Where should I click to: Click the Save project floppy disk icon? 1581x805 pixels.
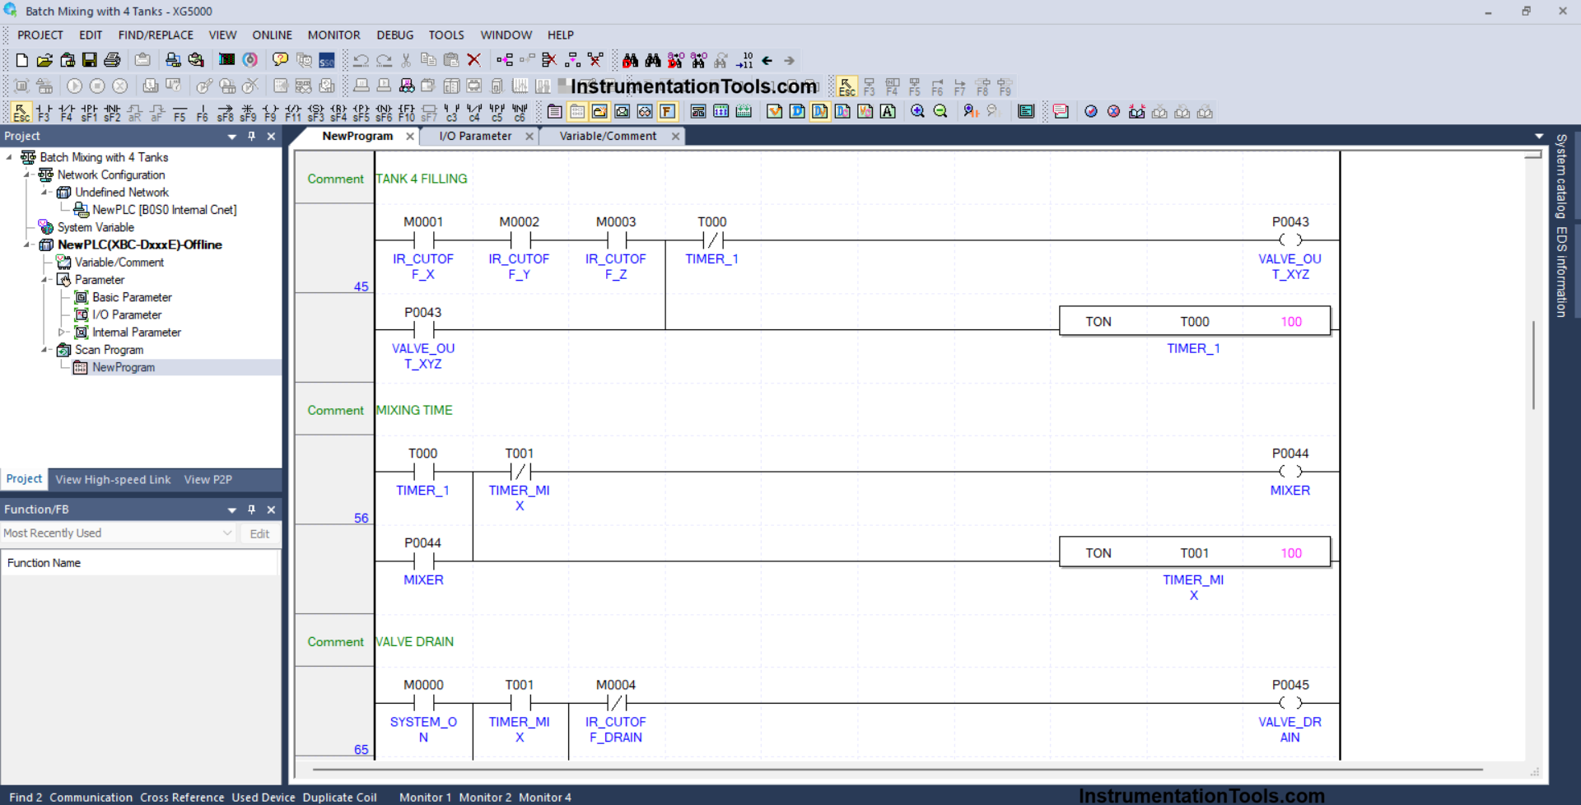[x=90, y=60]
